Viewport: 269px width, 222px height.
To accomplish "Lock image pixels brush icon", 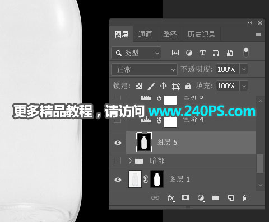I will point(151,86).
